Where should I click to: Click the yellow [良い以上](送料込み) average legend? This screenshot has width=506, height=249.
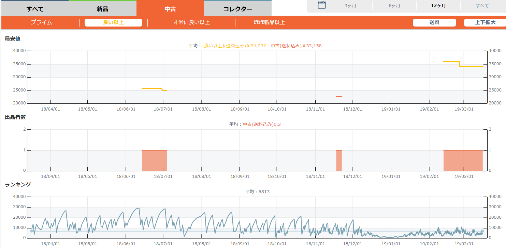pos(234,46)
